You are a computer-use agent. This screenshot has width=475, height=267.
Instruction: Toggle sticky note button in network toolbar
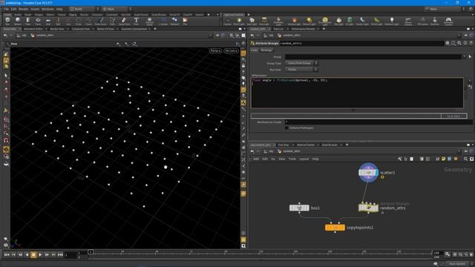[x=444, y=159]
